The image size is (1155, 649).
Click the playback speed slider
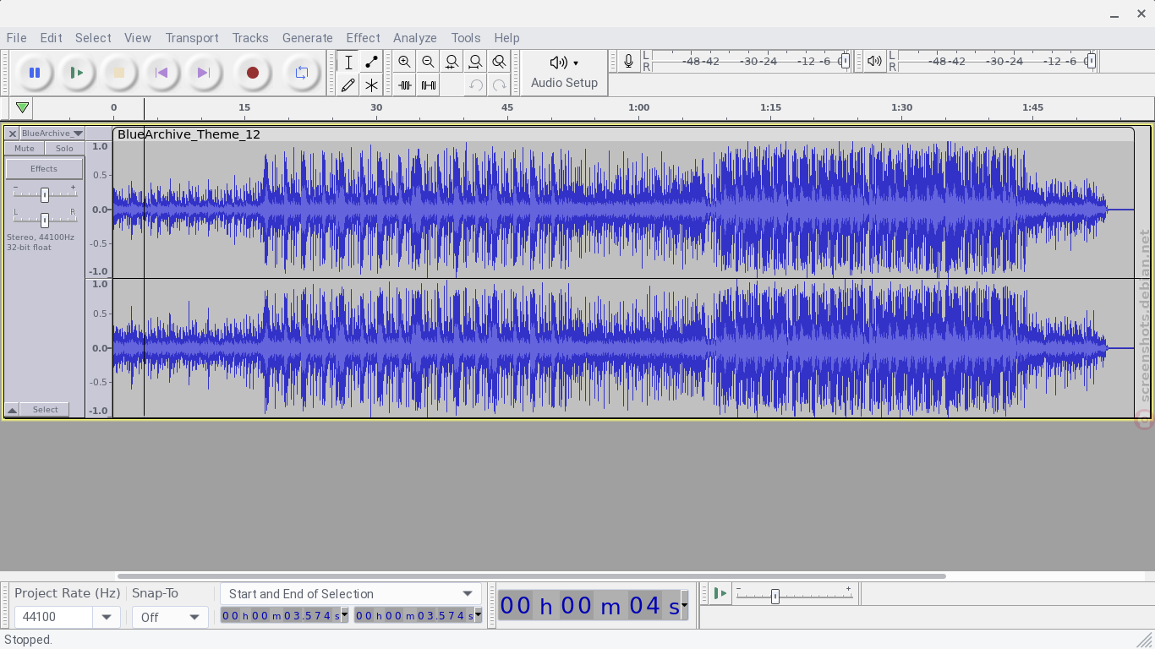775,597
